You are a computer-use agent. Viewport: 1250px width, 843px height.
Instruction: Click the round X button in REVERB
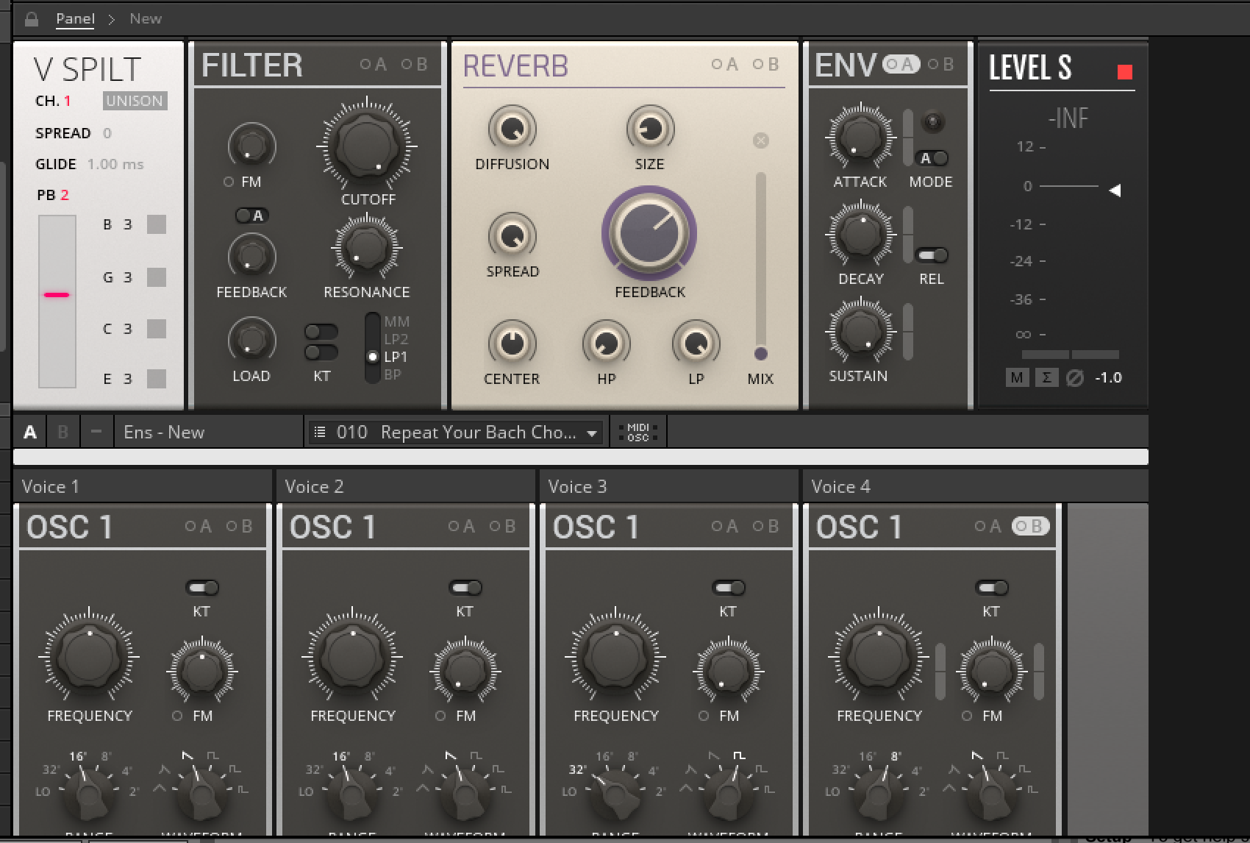click(761, 140)
